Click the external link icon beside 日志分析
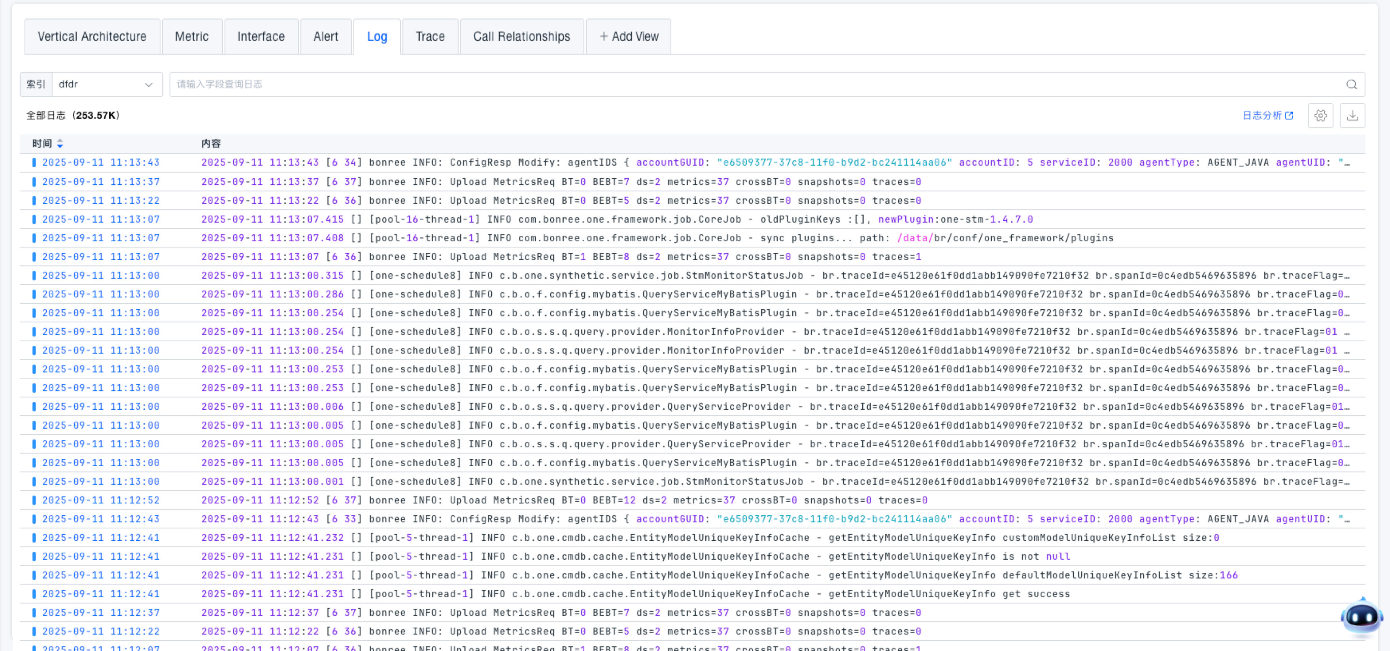 pos(1289,115)
